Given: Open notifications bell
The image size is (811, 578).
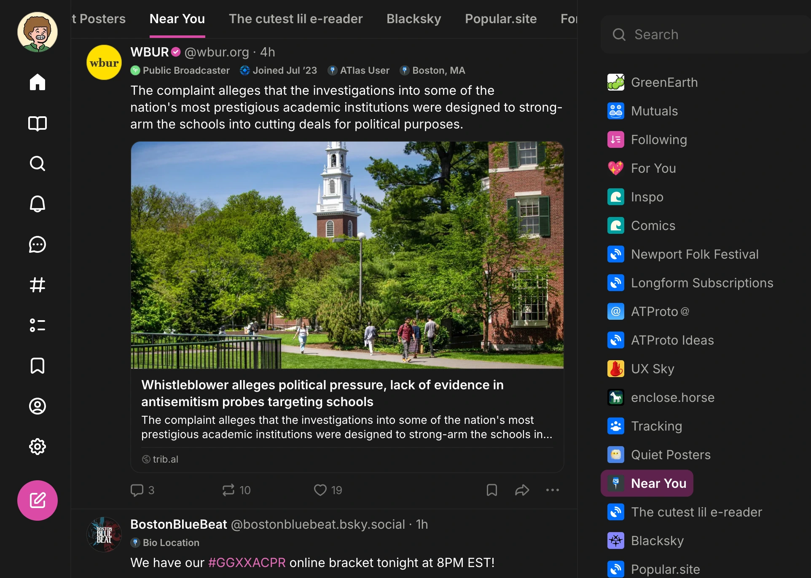Looking at the screenshot, I should point(38,204).
